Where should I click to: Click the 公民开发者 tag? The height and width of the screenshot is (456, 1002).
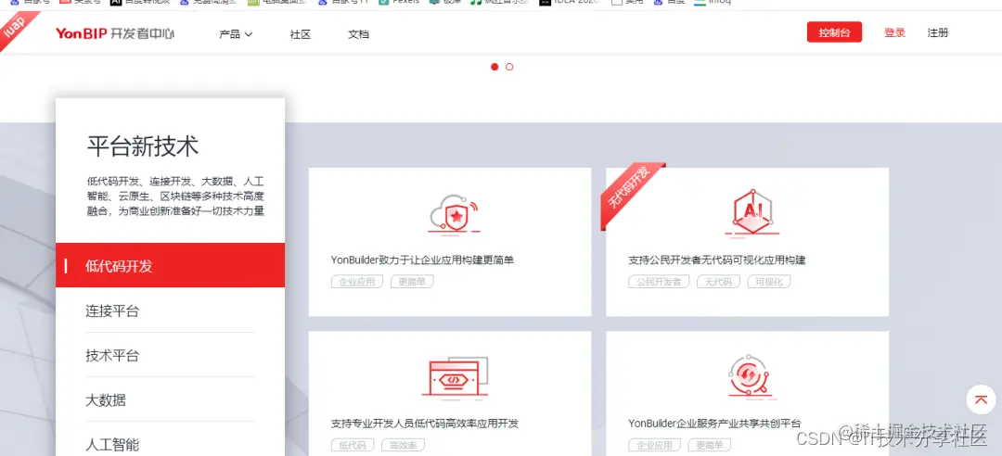660,282
